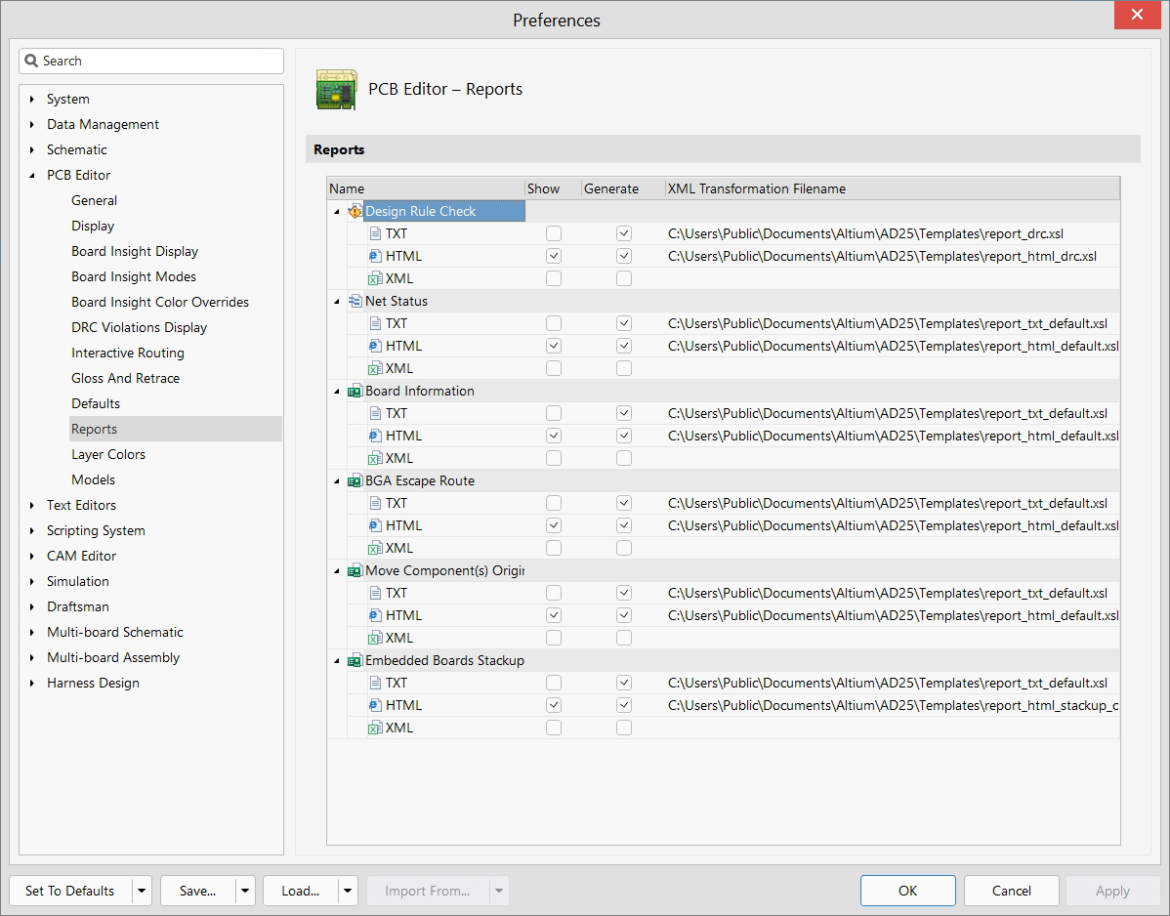Uncheck Generate for BGA Escape Route TXT
Screen dimensions: 1170x916
click(x=624, y=504)
